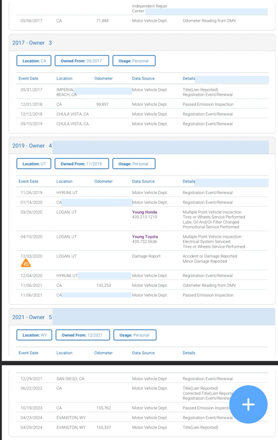
Task: Click Usage: Personal badge under Owner 3
Action: [x=134, y=61]
